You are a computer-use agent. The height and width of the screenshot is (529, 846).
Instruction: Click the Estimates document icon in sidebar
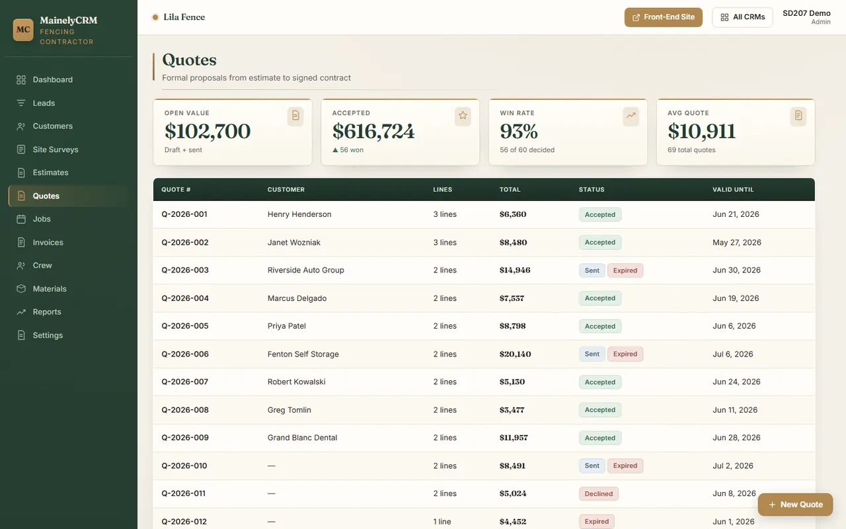(x=21, y=173)
